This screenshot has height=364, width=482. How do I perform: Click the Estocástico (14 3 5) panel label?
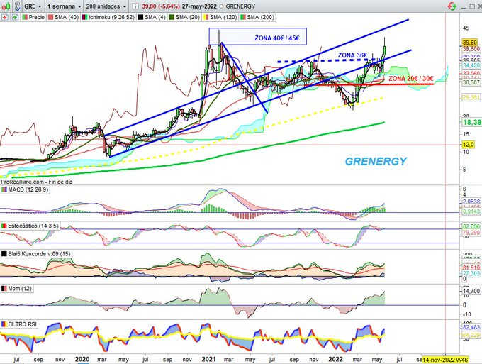(30, 226)
